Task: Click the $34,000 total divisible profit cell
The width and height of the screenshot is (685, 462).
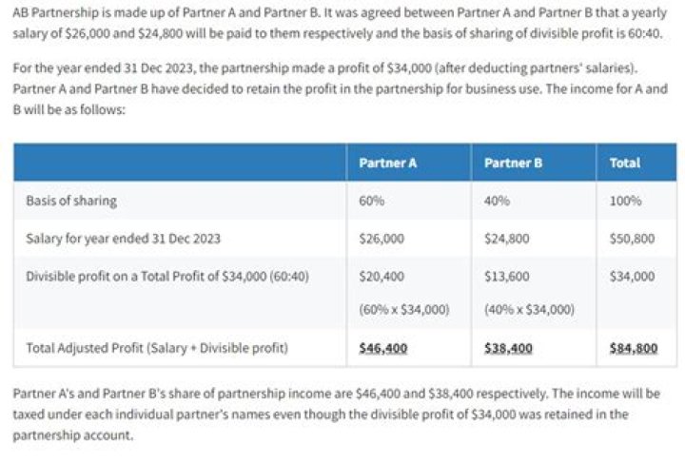Action: [x=632, y=277]
